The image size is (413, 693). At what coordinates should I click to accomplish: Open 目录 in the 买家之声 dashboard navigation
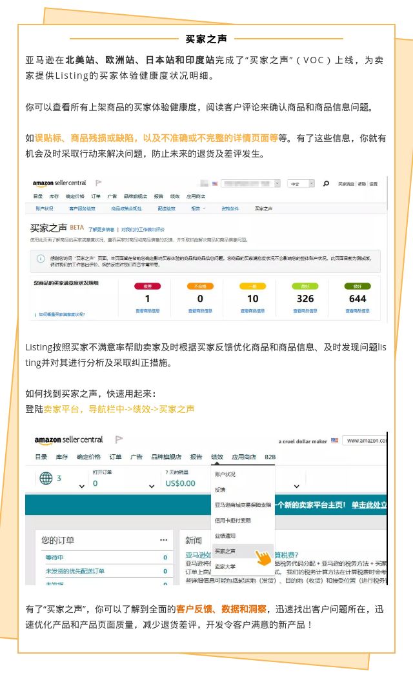click(38, 196)
